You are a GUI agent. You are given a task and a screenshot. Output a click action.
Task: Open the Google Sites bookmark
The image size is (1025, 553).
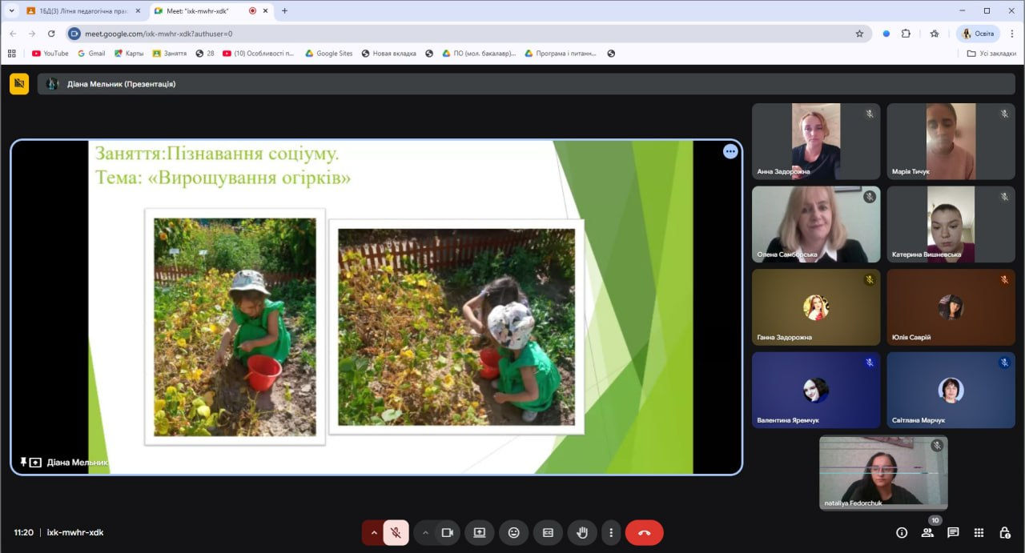(x=328, y=54)
